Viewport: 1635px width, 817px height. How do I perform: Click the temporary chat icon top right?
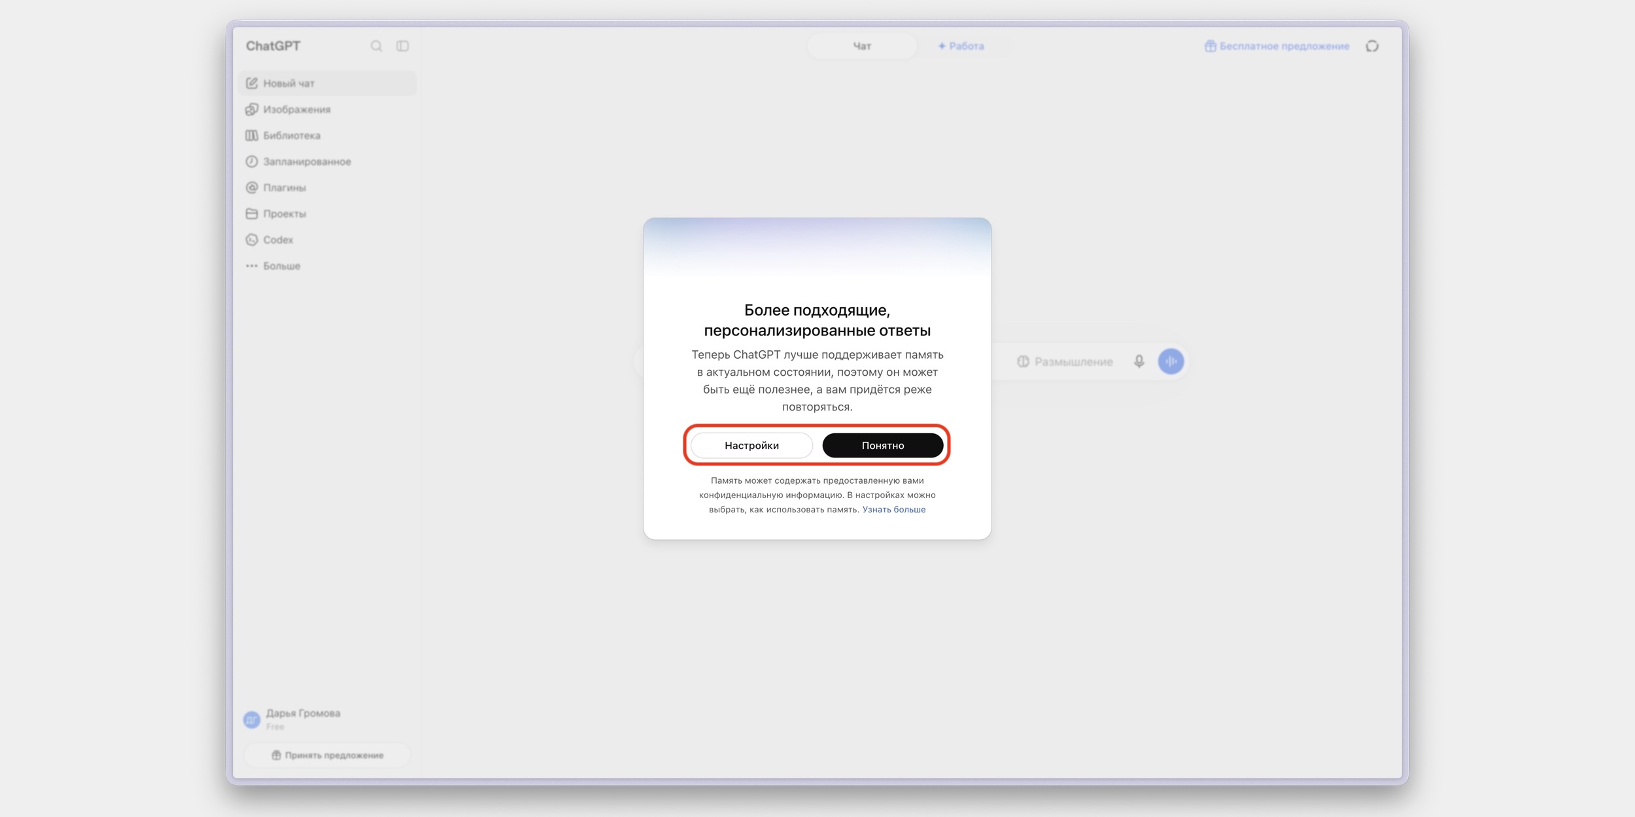coord(1372,46)
